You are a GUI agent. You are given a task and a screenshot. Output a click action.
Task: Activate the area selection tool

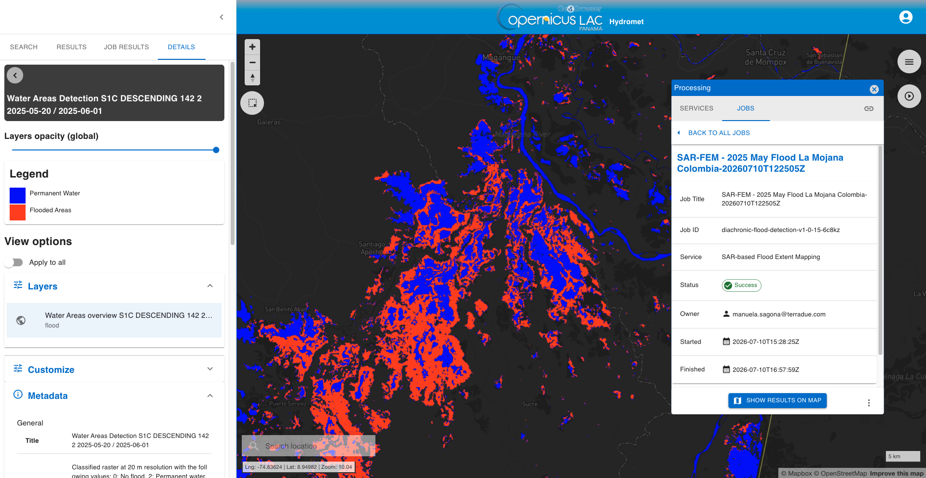tap(252, 103)
